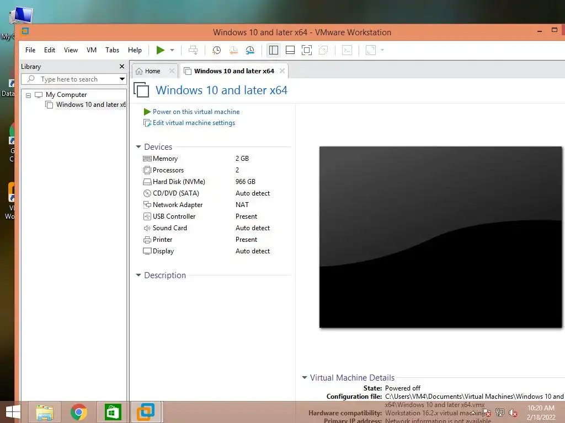This screenshot has width=565, height=423.
Task: Click the green Power On toolbar arrow
Action: [x=161, y=50]
